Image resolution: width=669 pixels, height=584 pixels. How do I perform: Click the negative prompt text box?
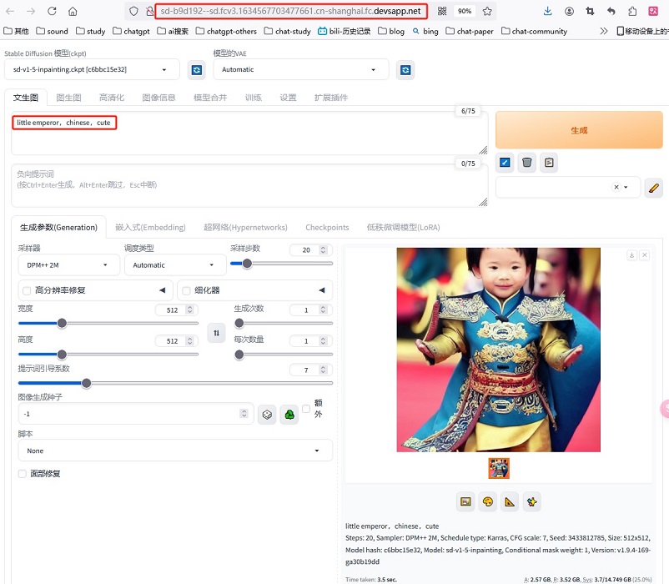pos(249,185)
